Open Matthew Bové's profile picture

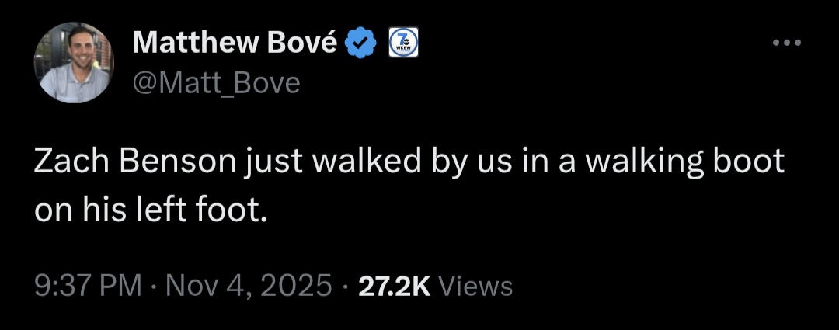coord(75,62)
